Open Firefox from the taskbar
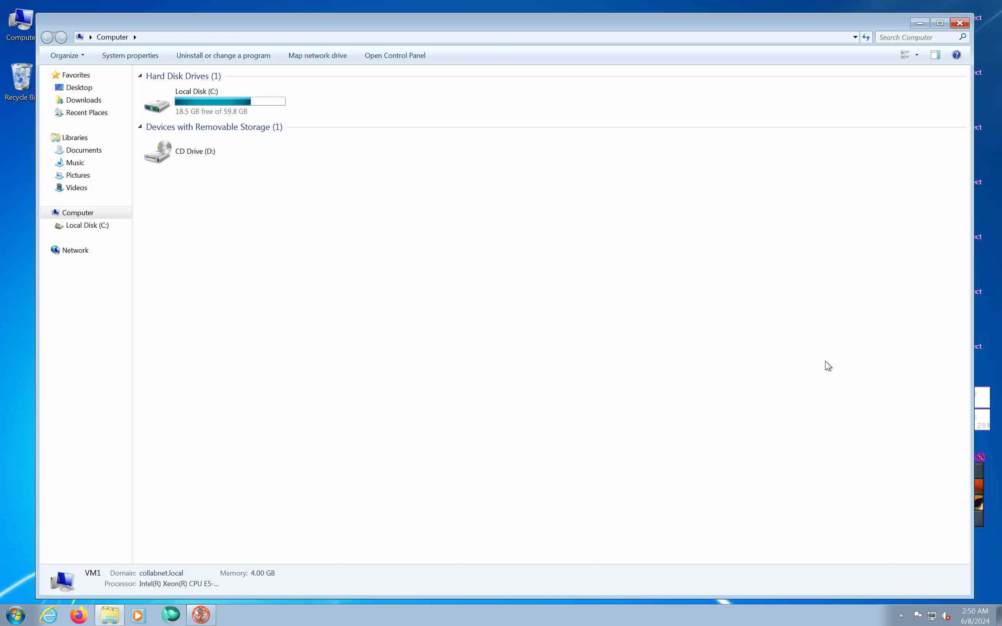1002x626 pixels. [x=79, y=615]
